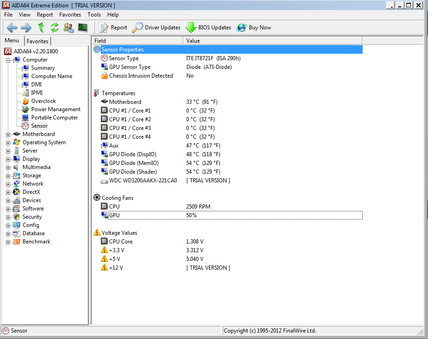Open the Tools menu
Viewport: 428px width, 339px height.
tap(94, 15)
